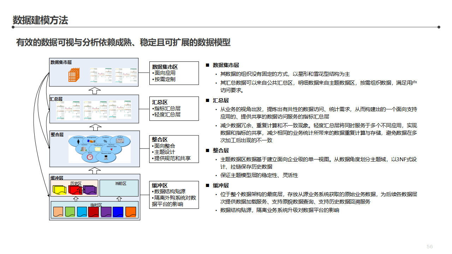This screenshot has width=452, height=254.
Task: Click the 提供规范和共享 bullet
Action: [171, 158]
